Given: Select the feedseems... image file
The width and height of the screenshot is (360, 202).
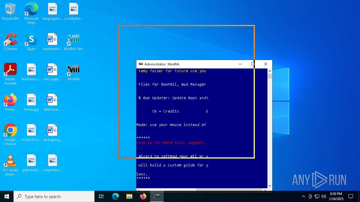Looking at the screenshot, I should 31,72.
